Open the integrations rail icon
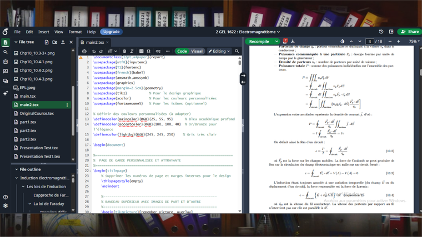422x237 pixels. pyautogui.click(x=6, y=62)
